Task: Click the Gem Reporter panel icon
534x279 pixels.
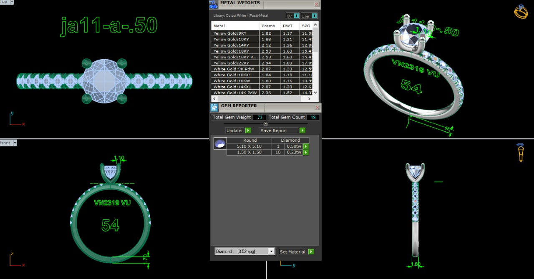Action: click(x=214, y=108)
